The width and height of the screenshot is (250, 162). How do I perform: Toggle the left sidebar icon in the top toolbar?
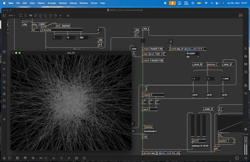[x=4, y=15]
